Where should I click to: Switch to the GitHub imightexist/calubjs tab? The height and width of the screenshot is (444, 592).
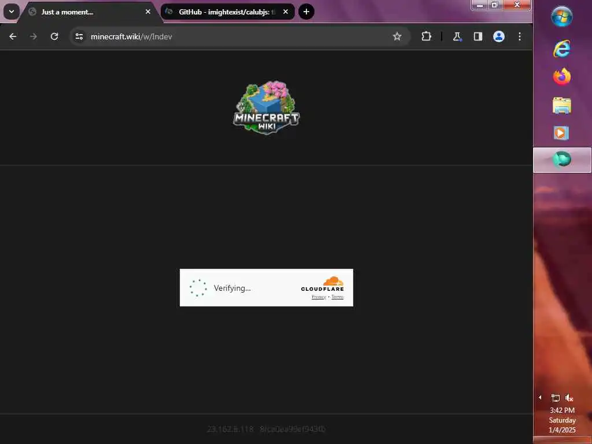(x=228, y=12)
